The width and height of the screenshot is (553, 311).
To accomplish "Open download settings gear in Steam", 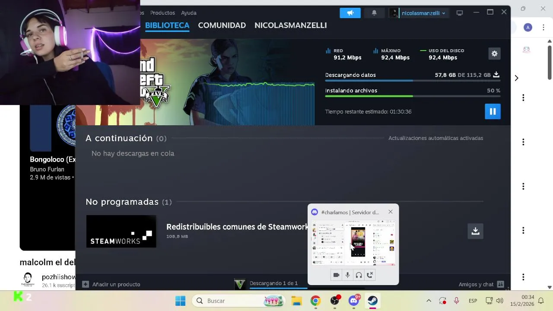I will click(x=494, y=54).
